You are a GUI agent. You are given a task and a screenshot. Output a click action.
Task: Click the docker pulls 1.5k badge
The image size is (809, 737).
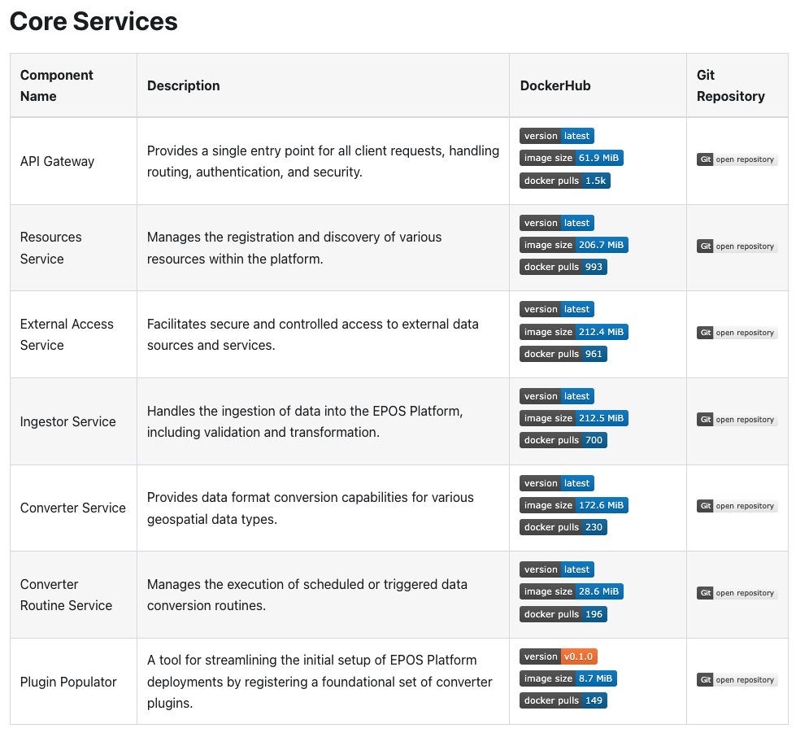[565, 181]
